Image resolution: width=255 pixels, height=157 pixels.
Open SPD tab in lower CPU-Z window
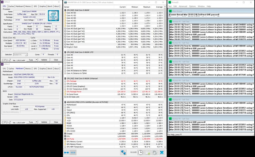click(35, 69)
